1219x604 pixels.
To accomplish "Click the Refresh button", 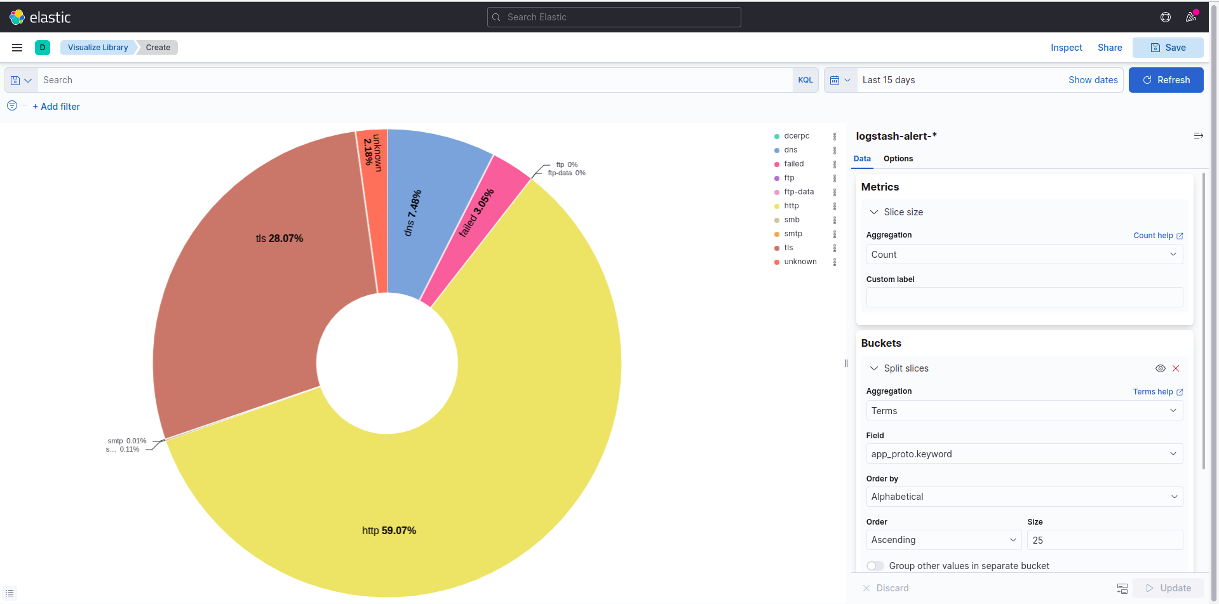I will pos(1166,80).
